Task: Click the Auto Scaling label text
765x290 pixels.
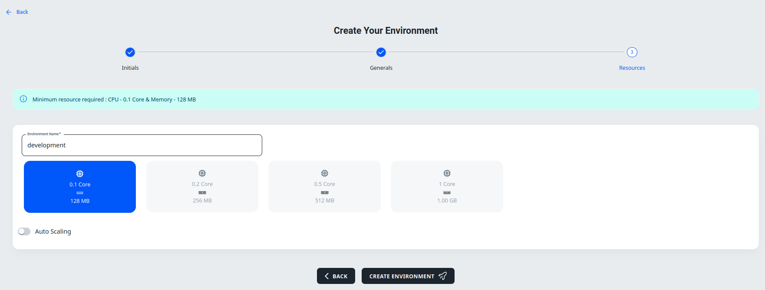Action: [53, 231]
